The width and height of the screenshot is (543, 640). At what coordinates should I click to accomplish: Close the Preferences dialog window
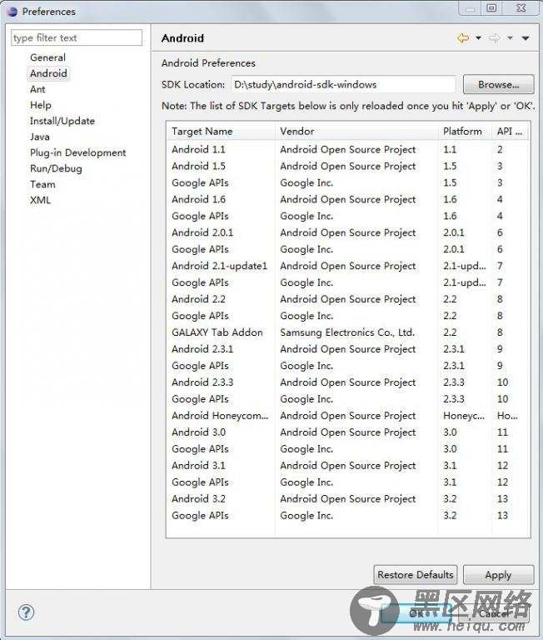click(x=521, y=7)
